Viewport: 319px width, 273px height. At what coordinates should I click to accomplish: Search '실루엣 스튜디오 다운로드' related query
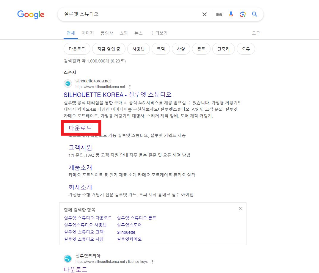(x=88, y=218)
